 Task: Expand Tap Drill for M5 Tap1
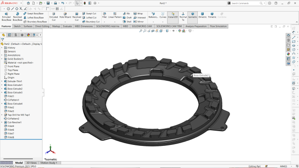[2, 115]
